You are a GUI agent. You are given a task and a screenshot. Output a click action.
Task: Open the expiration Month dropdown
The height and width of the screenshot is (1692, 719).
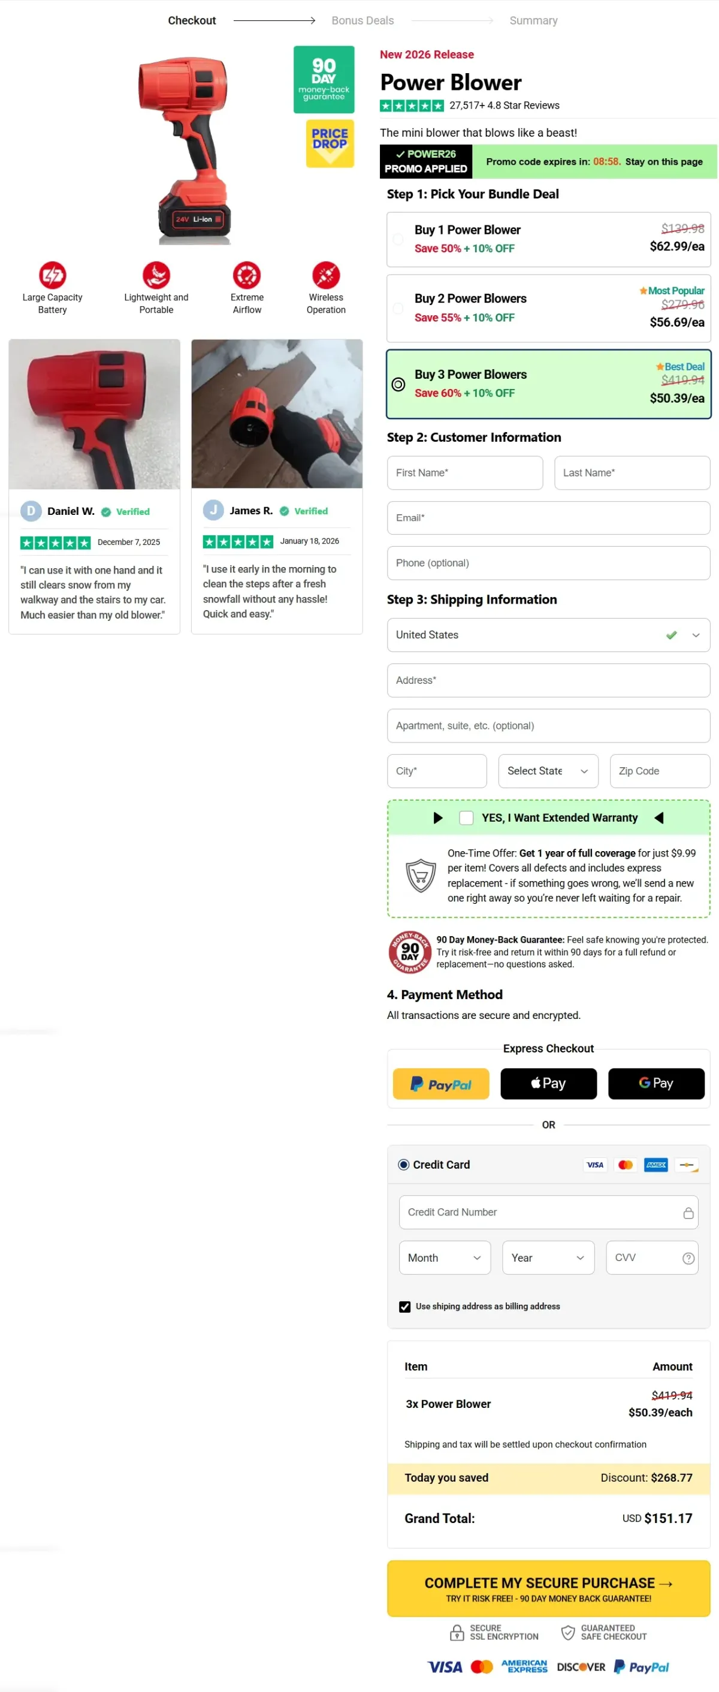pos(445,1258)
